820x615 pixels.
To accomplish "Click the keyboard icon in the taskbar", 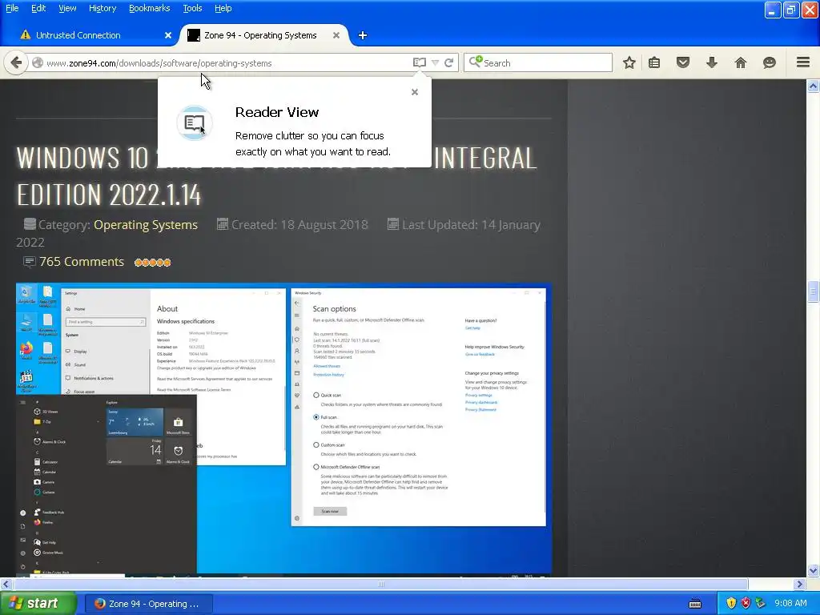I will 695,605.
